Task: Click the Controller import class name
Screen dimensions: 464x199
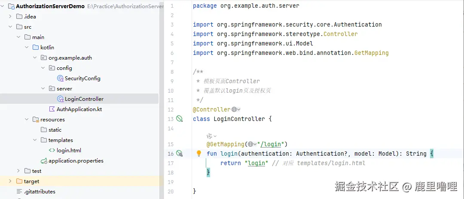Action: pyautogui.click(x=341, y=34)
